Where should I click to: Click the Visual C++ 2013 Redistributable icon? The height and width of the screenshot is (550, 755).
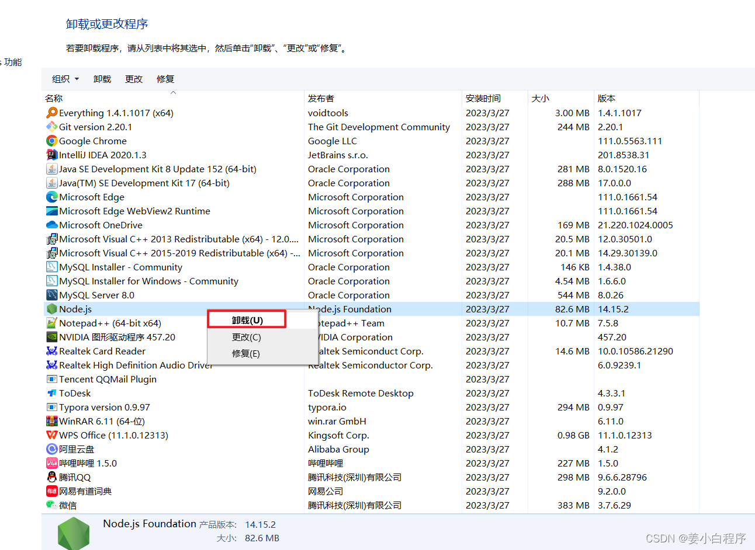tap(52, 239)
